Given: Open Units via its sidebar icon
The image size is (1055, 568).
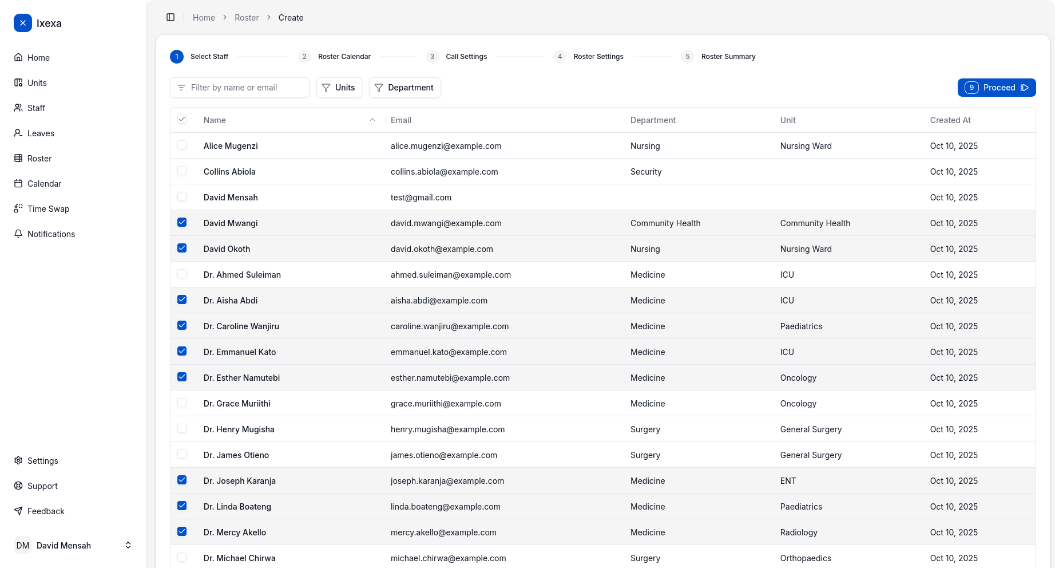Looking at the screenshot, I should 18,82.
